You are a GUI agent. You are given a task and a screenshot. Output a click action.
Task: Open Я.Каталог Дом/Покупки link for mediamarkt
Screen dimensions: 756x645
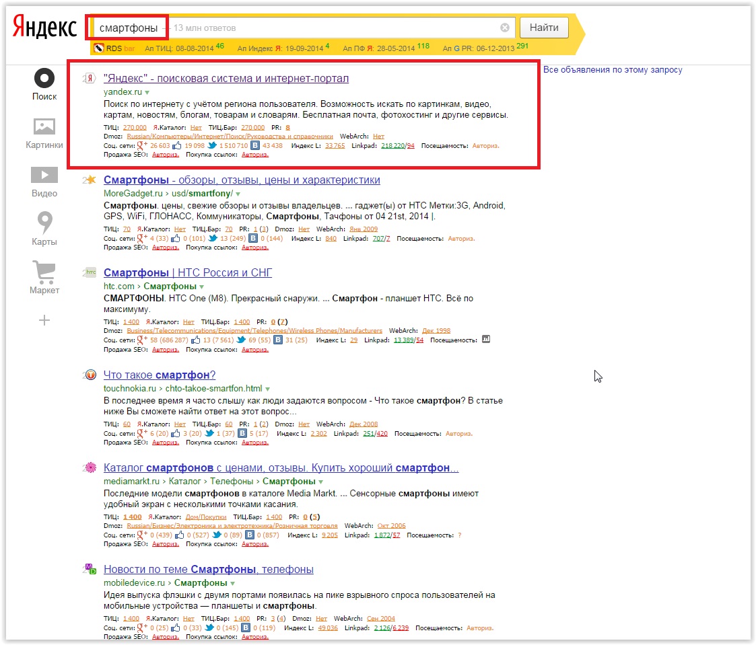[x=206, y=517]
